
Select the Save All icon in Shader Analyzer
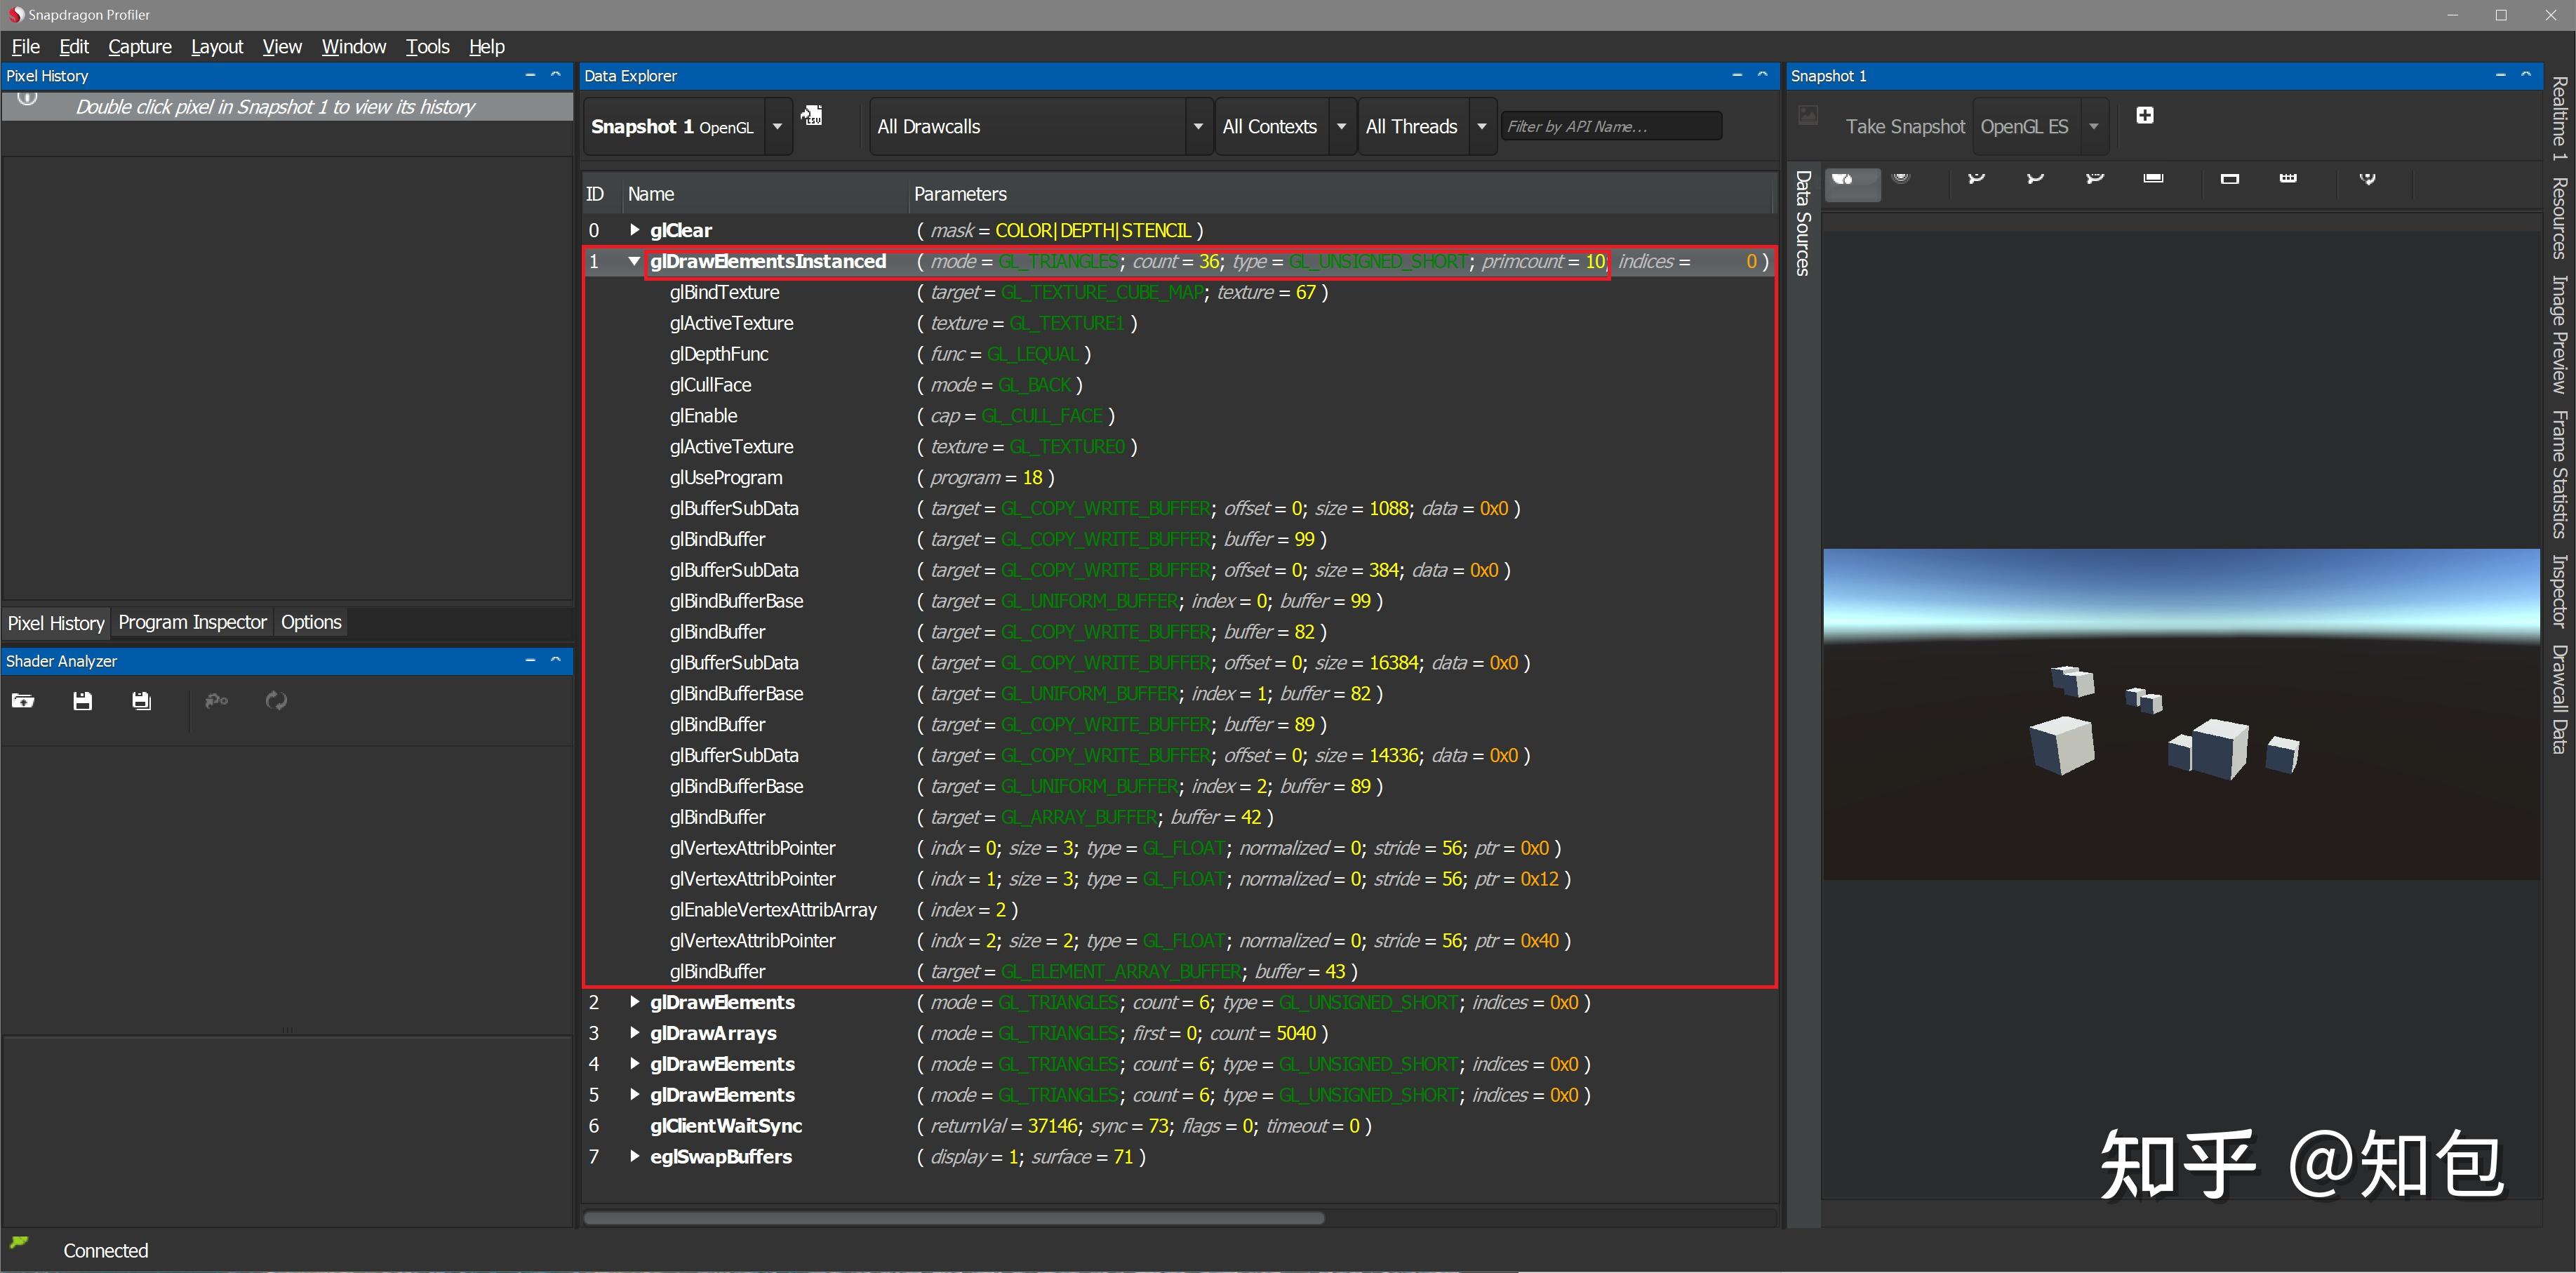pyautogui.click(x=141, y=701)
